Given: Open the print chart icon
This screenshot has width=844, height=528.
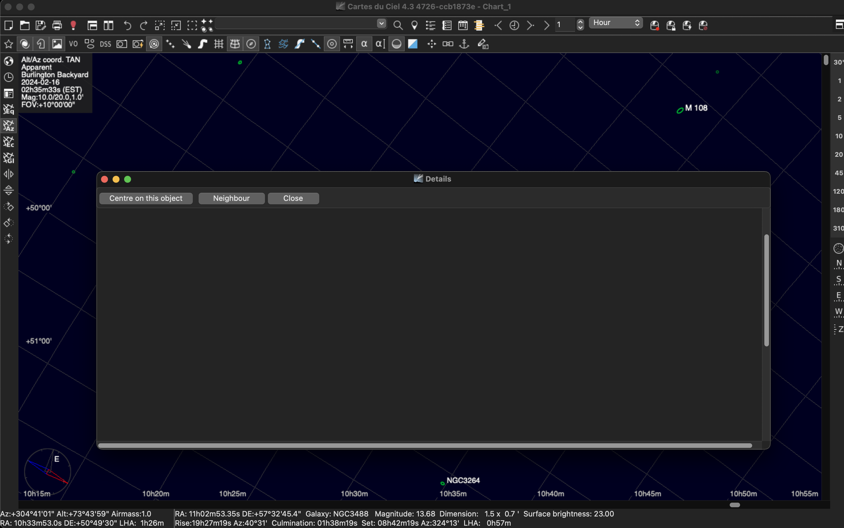Looking at the screenshot, I should pyautogui.click(x=57, y=25).
